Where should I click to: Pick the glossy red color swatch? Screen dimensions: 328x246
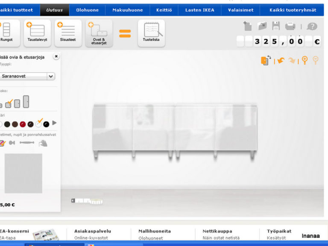click(x=23, y=124)
